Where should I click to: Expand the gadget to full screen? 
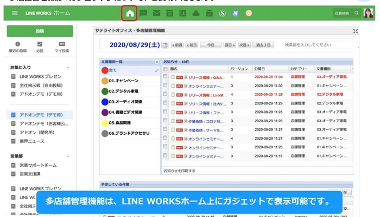click(x=355, y=31)
